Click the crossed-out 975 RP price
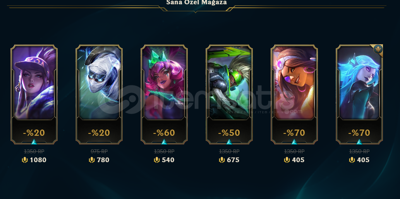Screen dimensions: 400x199 [x=99, y=151]
